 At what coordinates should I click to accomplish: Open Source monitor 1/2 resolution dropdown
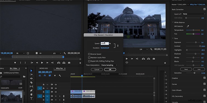click(x=57, y=53)
